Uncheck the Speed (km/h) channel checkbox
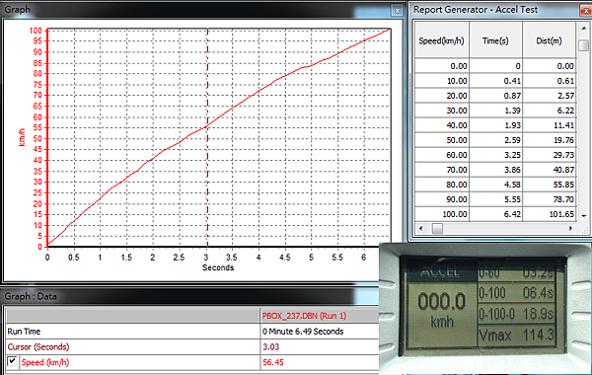The image size is (592, 375). pyautogui.click(x=12, y=361)
